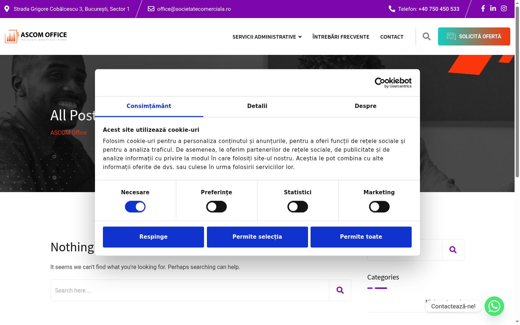Open the ASCOM Office breadcrumb link
Screen dimensions: 520x325
[69, 133]
